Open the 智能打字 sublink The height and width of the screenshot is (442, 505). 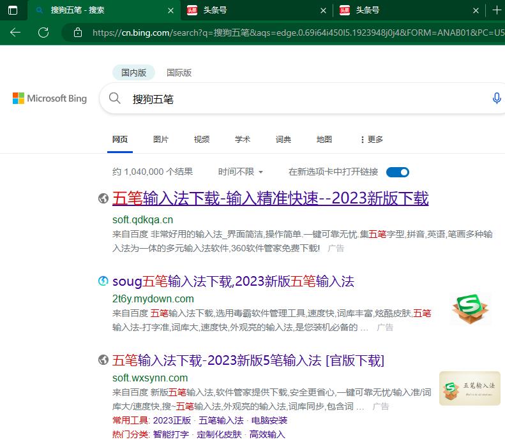coord(171,434)
